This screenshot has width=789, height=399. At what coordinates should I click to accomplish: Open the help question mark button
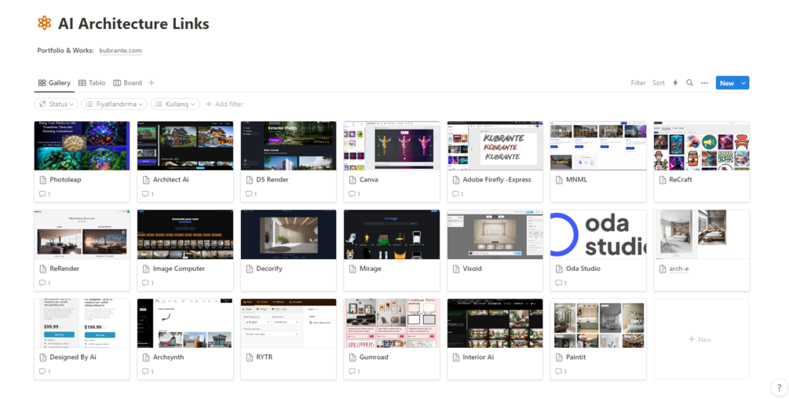click(x=780, y=387)
